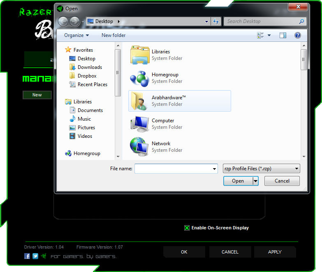Click Razer icon in Open dialog title
Image resolution: width=322 pixels, height=272 pixels.
(60, 9)
